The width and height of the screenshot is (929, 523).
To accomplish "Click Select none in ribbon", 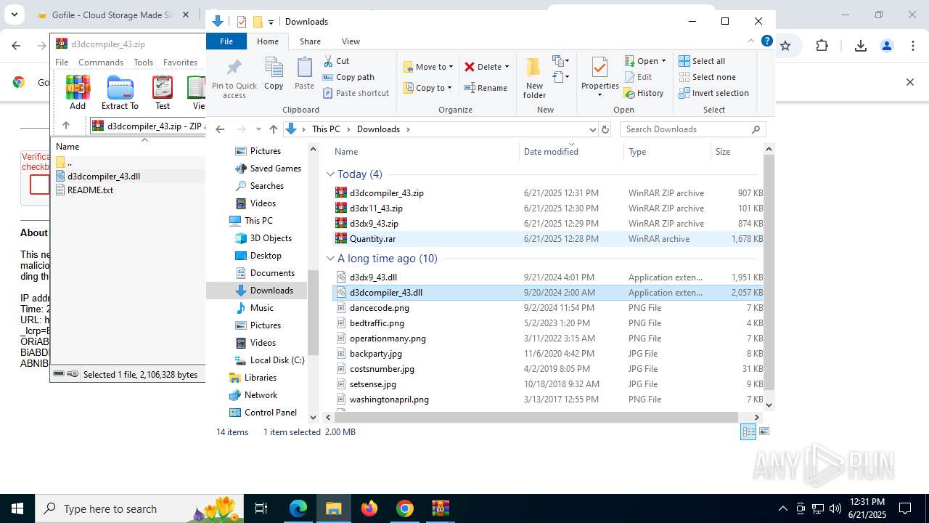I will [x=707, y=77].
